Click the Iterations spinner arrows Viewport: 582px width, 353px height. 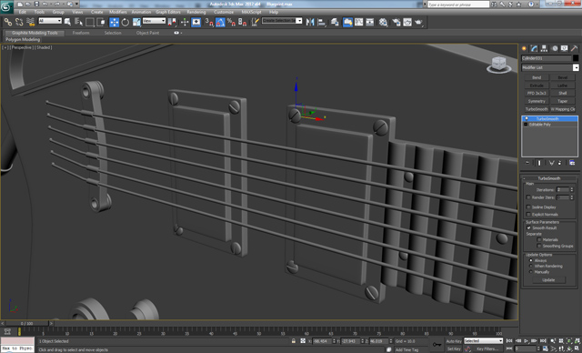tap(572, 189)
